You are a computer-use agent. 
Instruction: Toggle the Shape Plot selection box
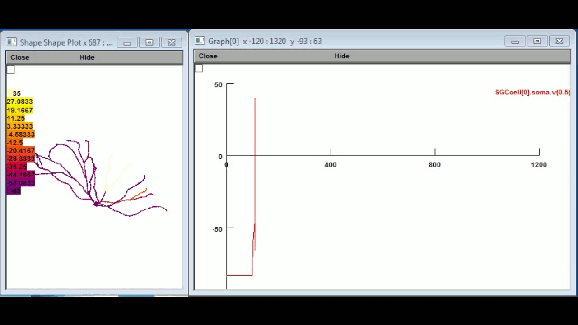(x=10, y=70)
